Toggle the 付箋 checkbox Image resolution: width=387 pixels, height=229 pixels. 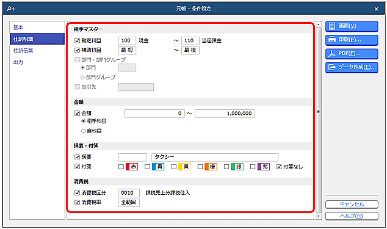(77, 167)
